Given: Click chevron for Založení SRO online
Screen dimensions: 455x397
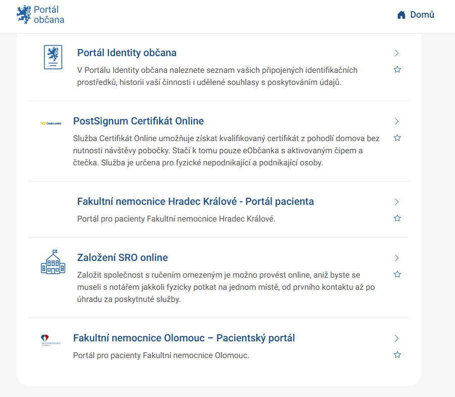Looking at the screenshot, I should point(397,258).
